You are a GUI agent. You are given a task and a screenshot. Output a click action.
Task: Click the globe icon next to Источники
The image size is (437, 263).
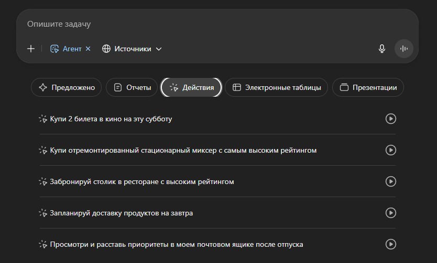(106, 49)
